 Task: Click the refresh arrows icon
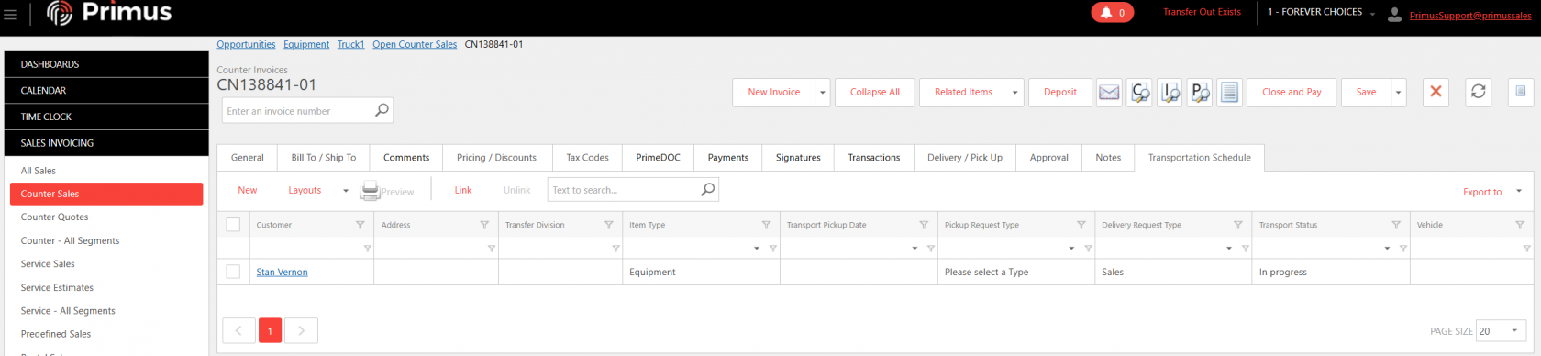[1478, 92]
